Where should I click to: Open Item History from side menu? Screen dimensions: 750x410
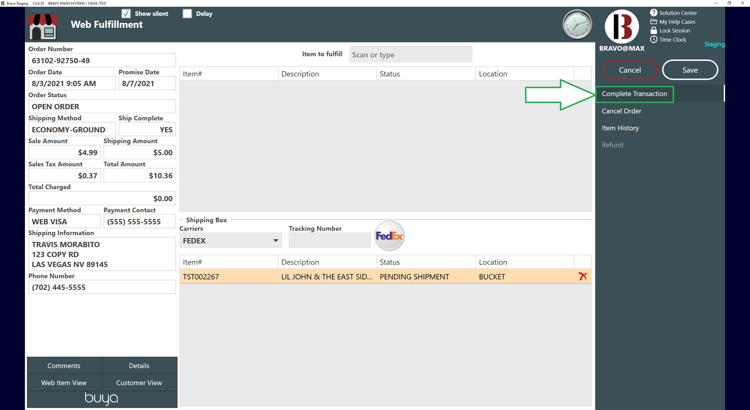click(620, 128)
